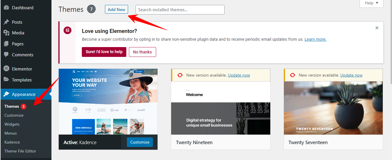The width and height of the screenshot is (392, 160).
Task: Focus the Search installed themes field
Action: pyautogui.click(x=180, y=10)
